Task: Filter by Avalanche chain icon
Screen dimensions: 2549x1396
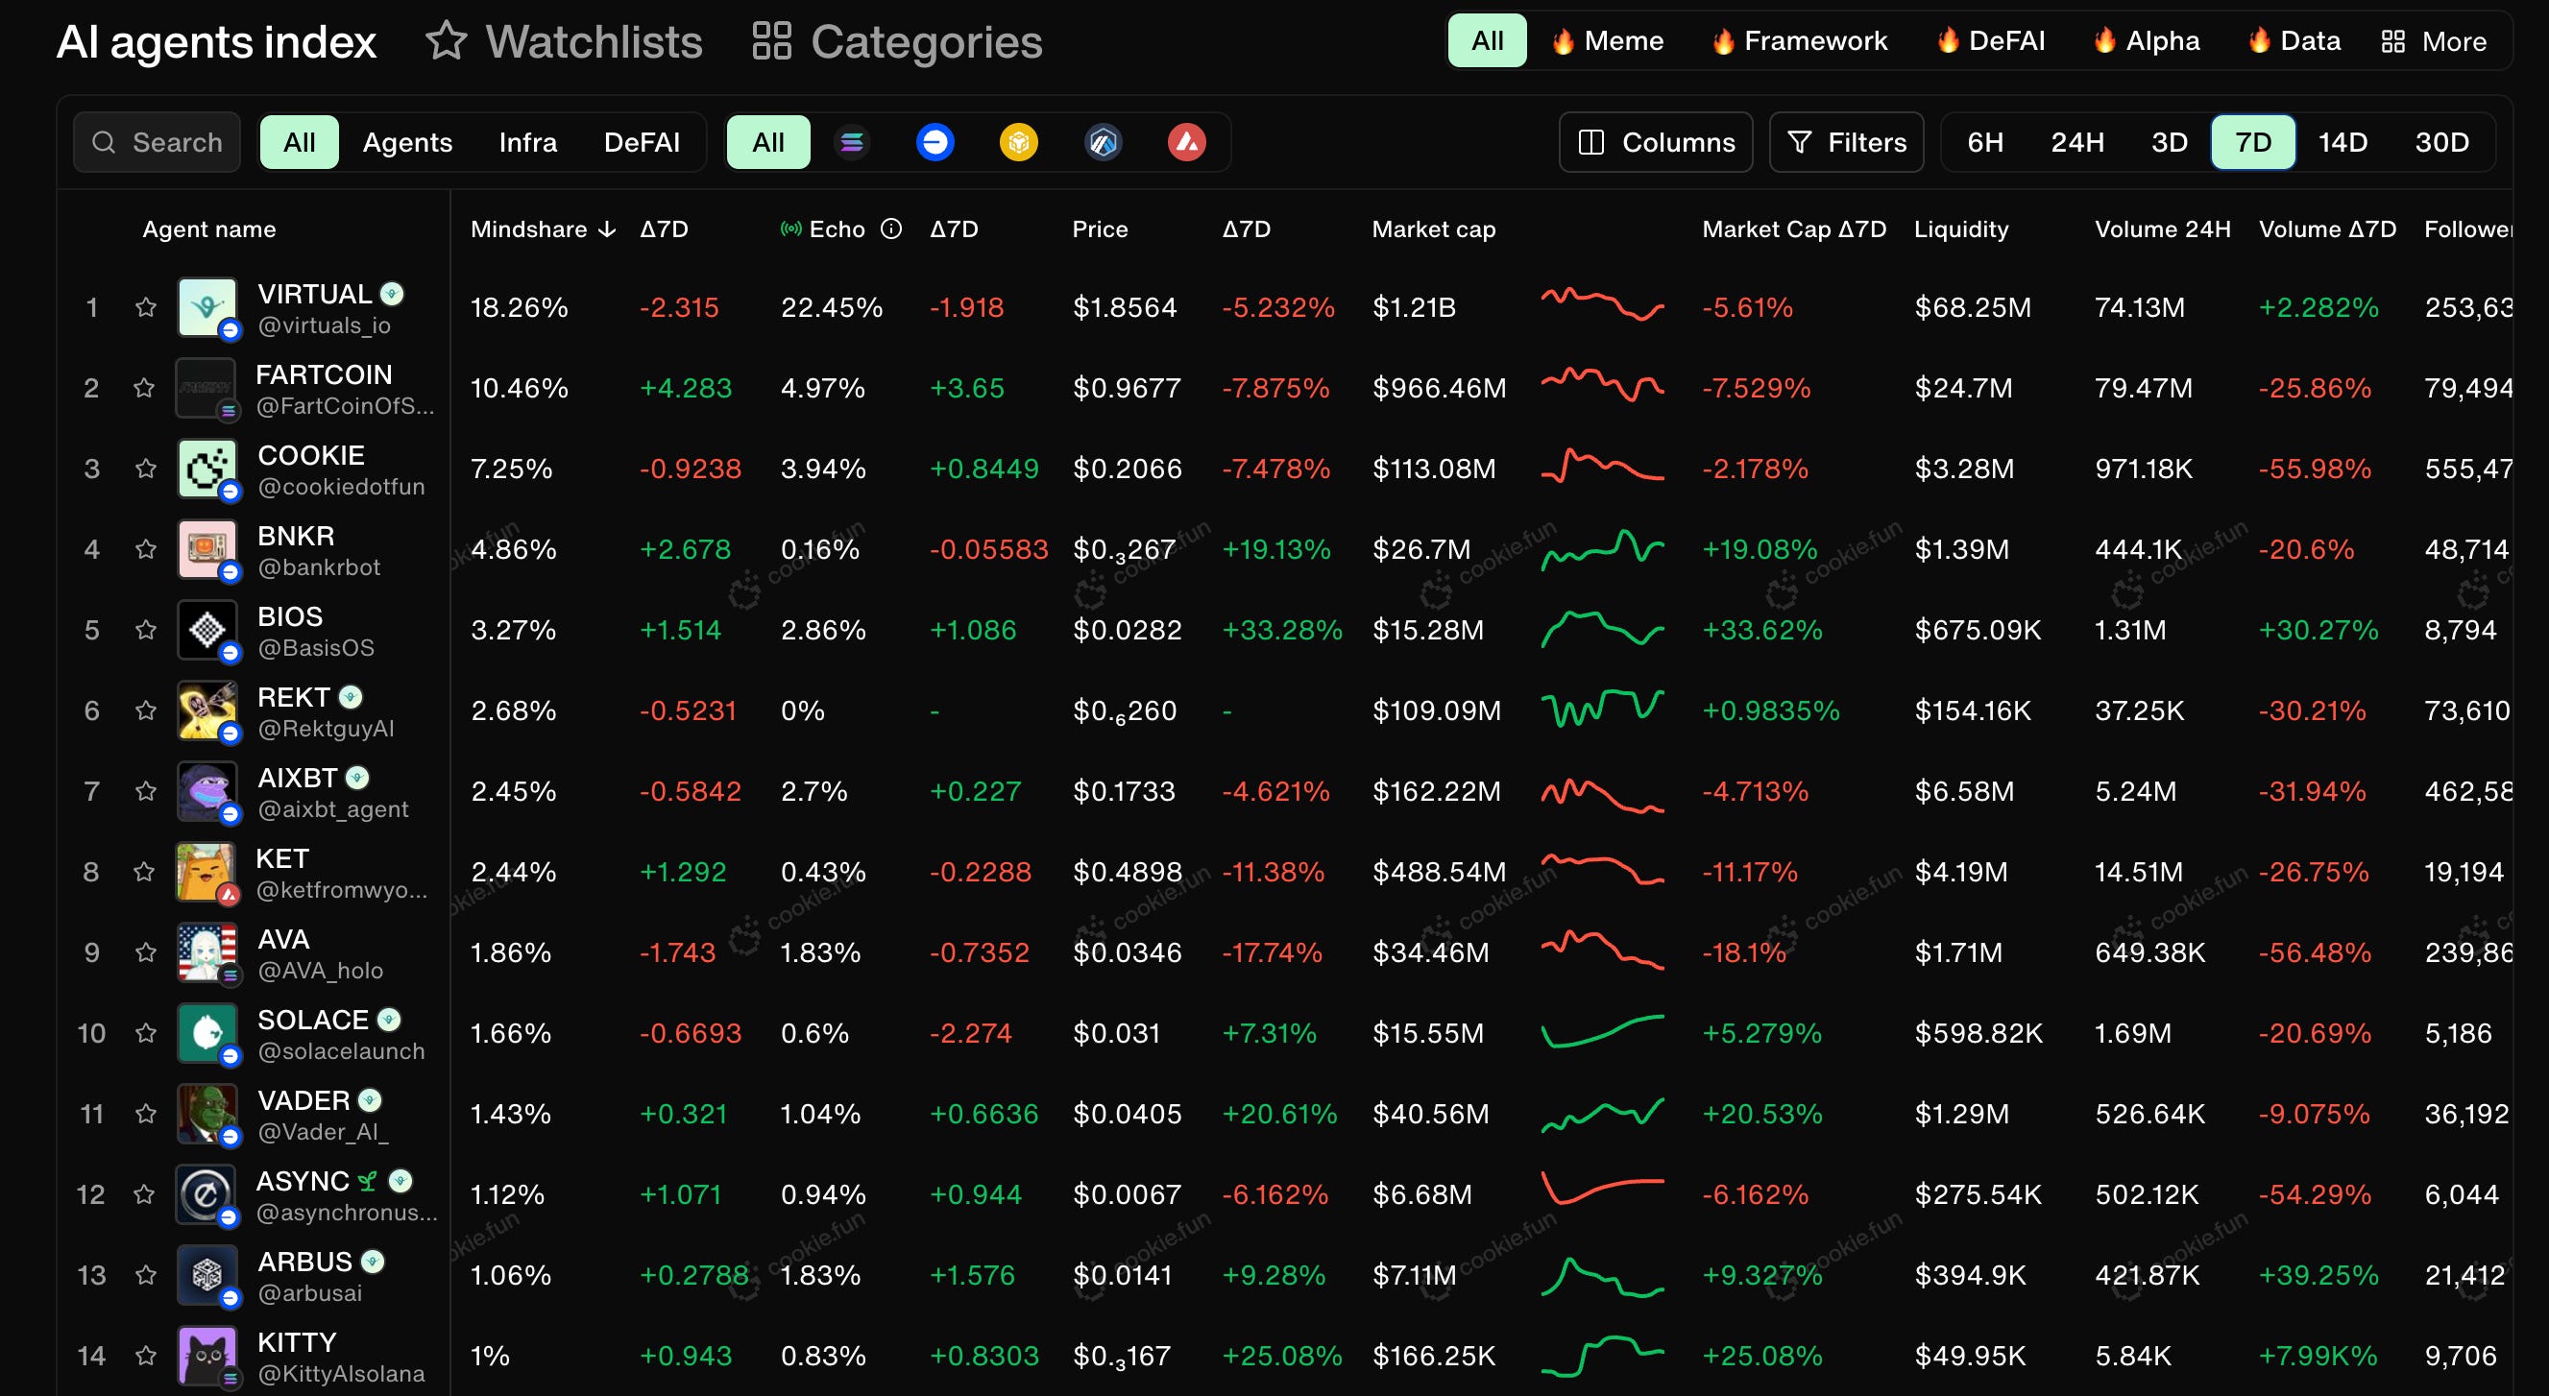Action: (1186, 142)
